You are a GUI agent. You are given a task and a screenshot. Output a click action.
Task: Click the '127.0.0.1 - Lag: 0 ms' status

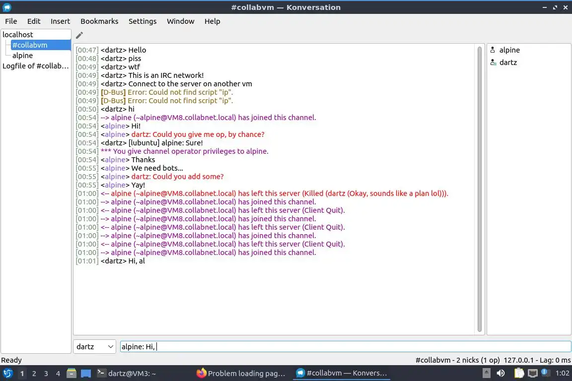(x=537, y=360)
